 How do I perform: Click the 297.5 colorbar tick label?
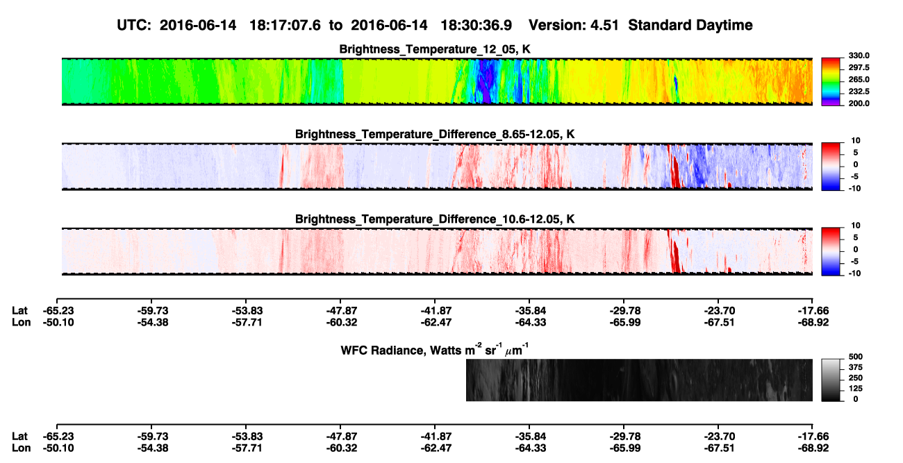(x=859, y=67)
